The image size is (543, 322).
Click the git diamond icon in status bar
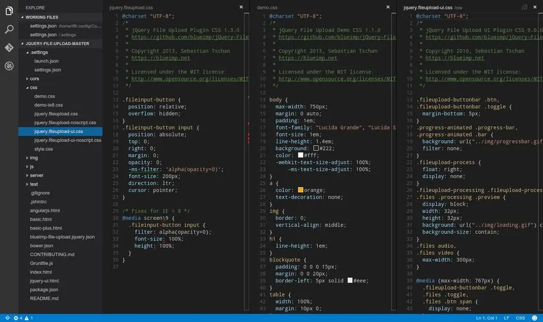7,318
